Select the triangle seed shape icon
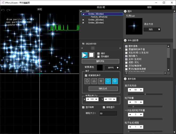 (x=94, y=81)
